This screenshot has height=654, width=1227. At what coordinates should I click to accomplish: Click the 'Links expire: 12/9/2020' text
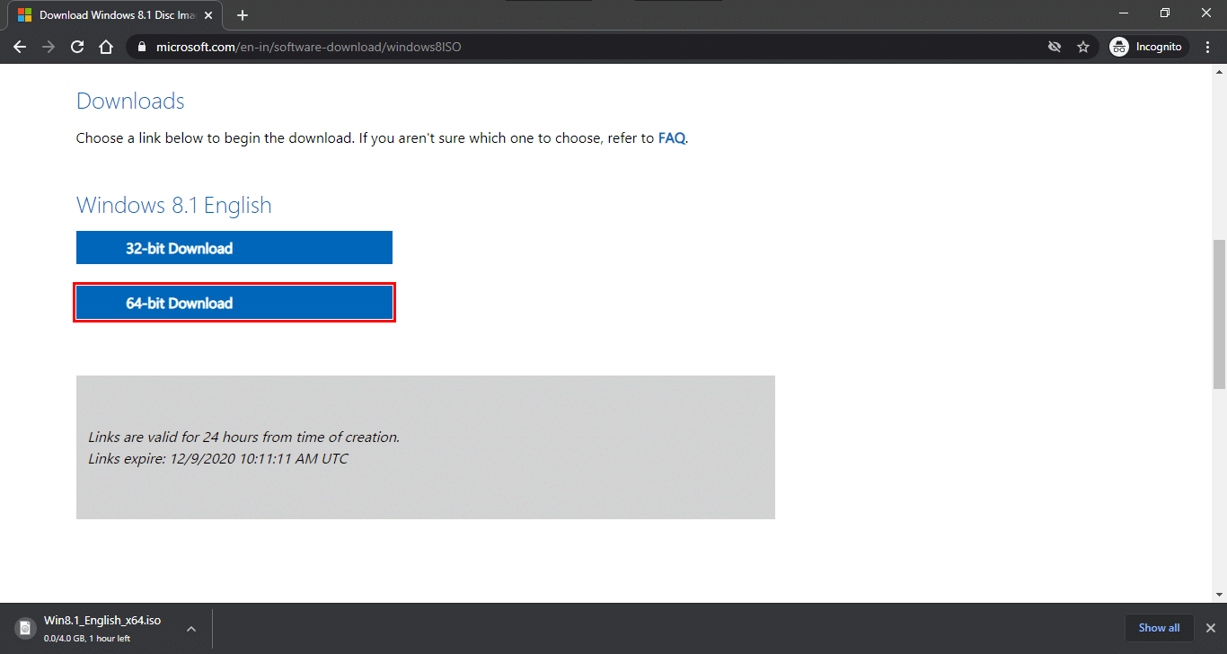point(218,459)
